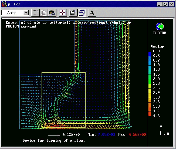Click the 1.3 cyan legend swatch
Screen dimensions: 176x149
(x=150, y=68)
